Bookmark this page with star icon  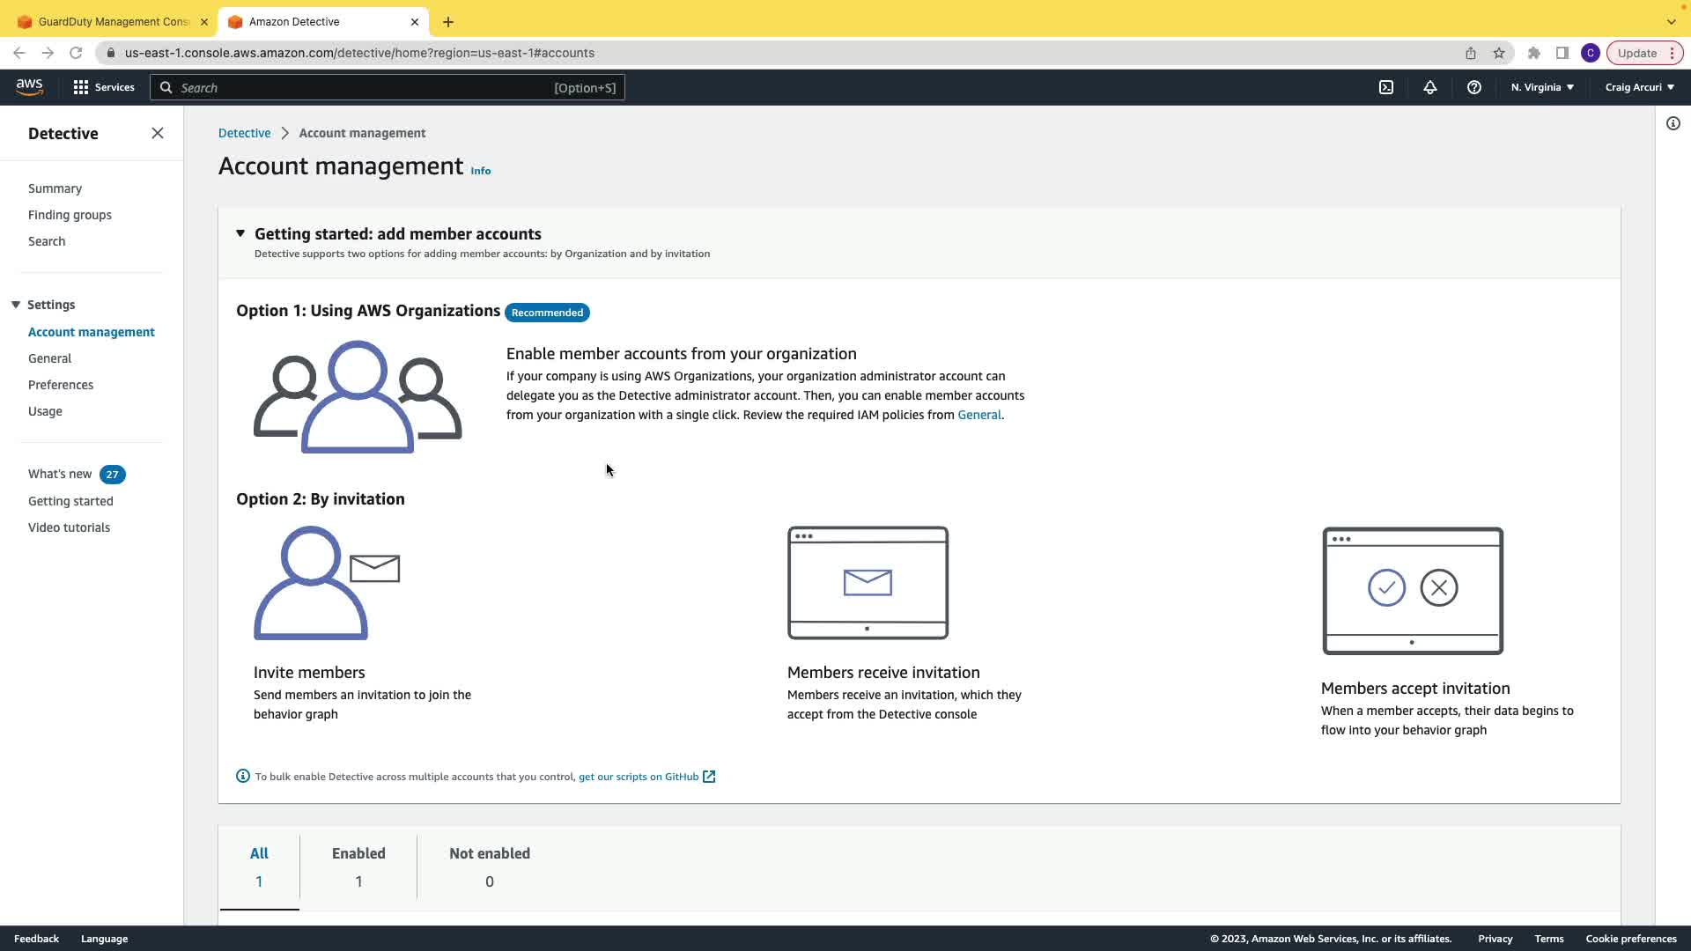pyautogui.click(x=1499, y=53)
